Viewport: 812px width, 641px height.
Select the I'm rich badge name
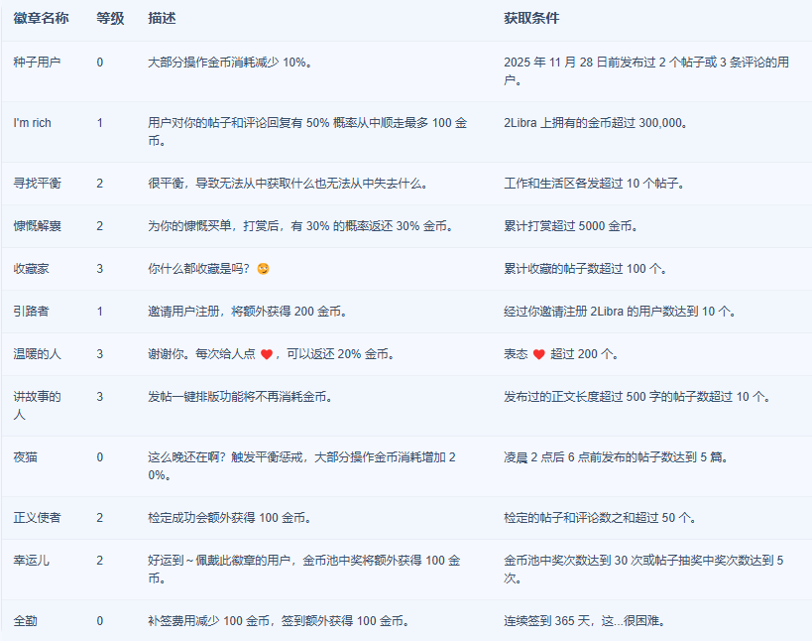[32, 123]
